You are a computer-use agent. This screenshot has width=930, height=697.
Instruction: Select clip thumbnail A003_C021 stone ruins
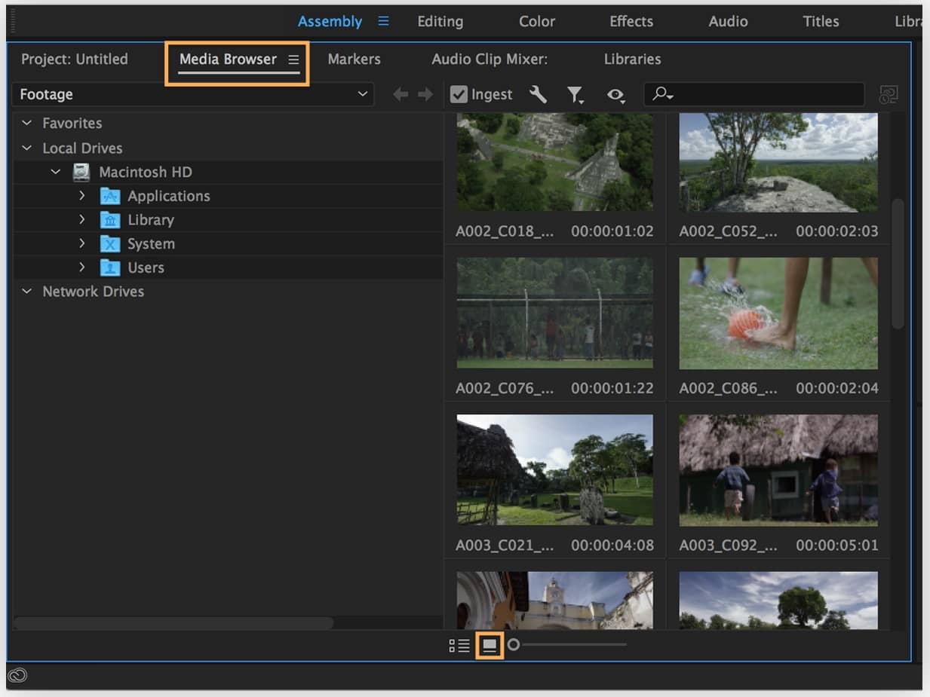point(554,469)
